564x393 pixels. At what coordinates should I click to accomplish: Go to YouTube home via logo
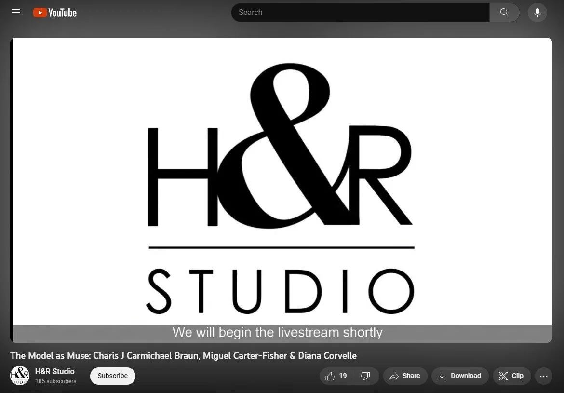tap(55, 13)
